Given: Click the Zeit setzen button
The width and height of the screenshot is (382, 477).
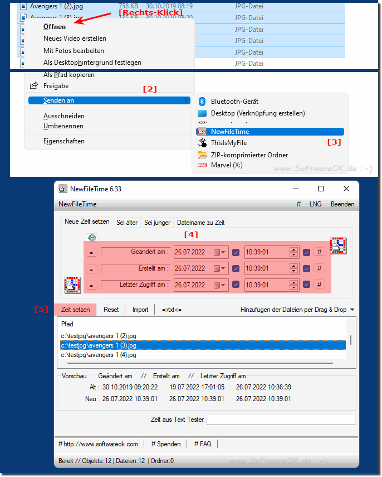Looking at the screenshot, I should 75,310.
